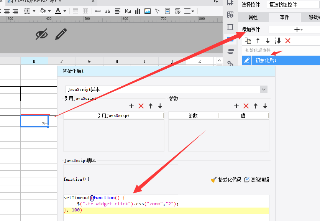Switch to the 属性 tab
Image resolution: width=320 pixels, height=221 pixels.
[x=253, y=17]
